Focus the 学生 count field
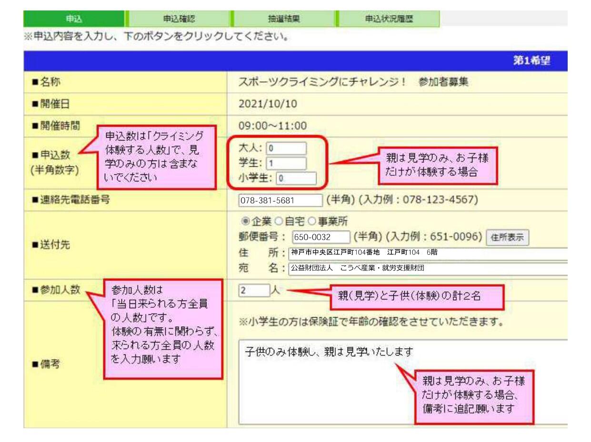 tap(286, 163)
